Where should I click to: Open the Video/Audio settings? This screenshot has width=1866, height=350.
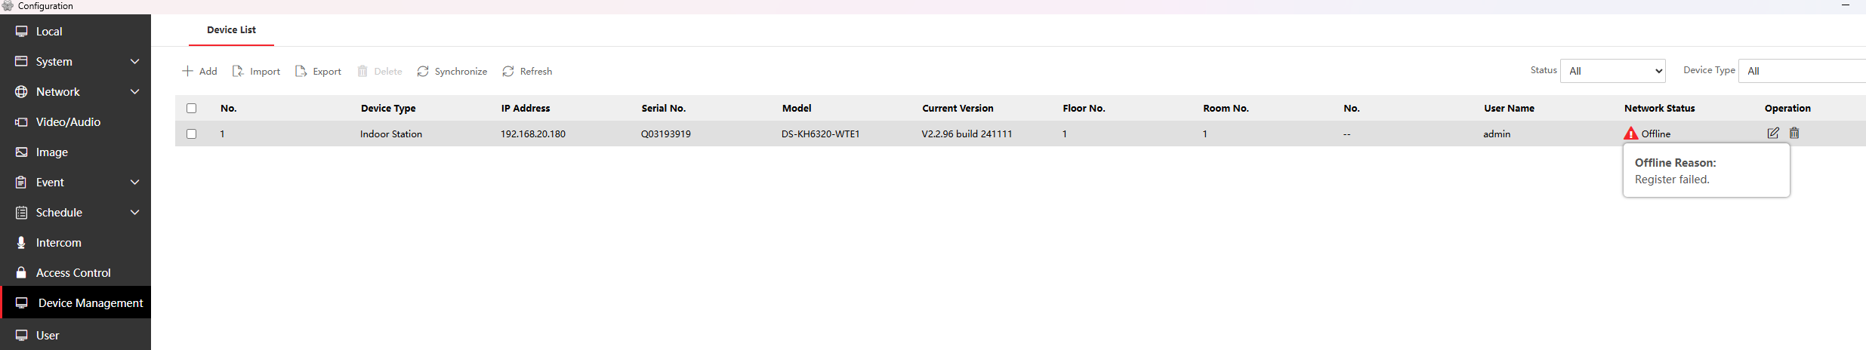(68, 122)
